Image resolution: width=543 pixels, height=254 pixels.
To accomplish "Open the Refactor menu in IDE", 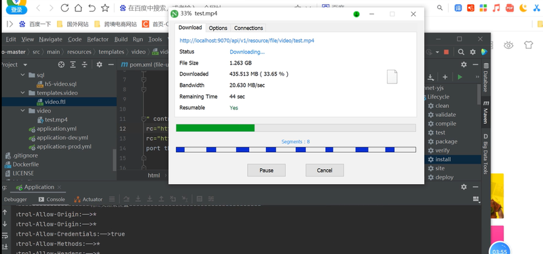I will [x=98, y=39].
